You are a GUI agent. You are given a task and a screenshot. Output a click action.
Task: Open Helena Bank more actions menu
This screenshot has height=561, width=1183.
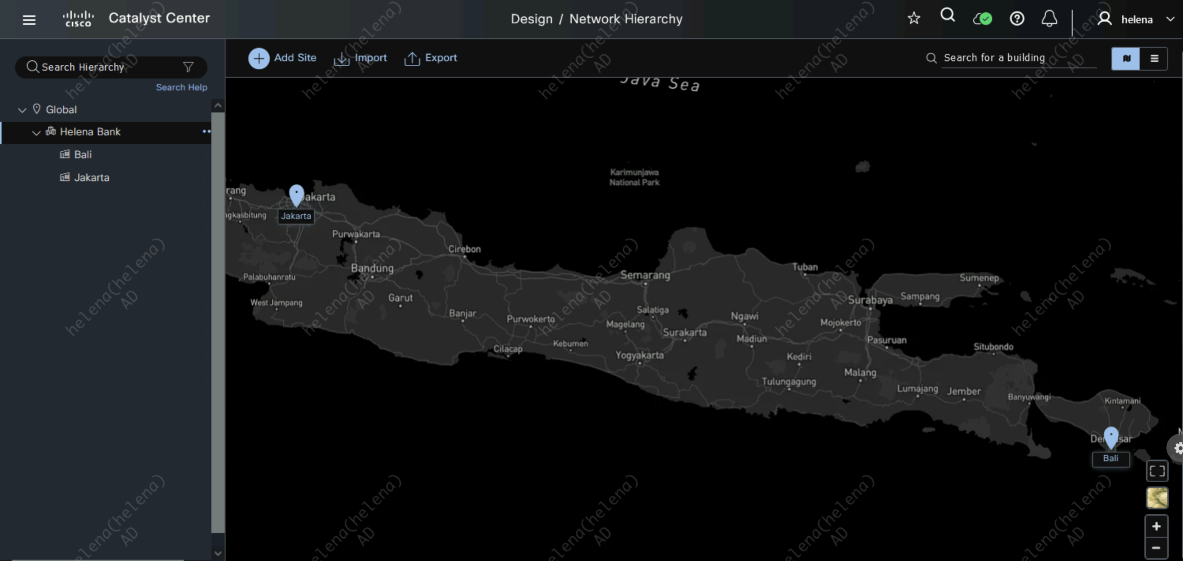pyautogui.click(x=206, y=131)
